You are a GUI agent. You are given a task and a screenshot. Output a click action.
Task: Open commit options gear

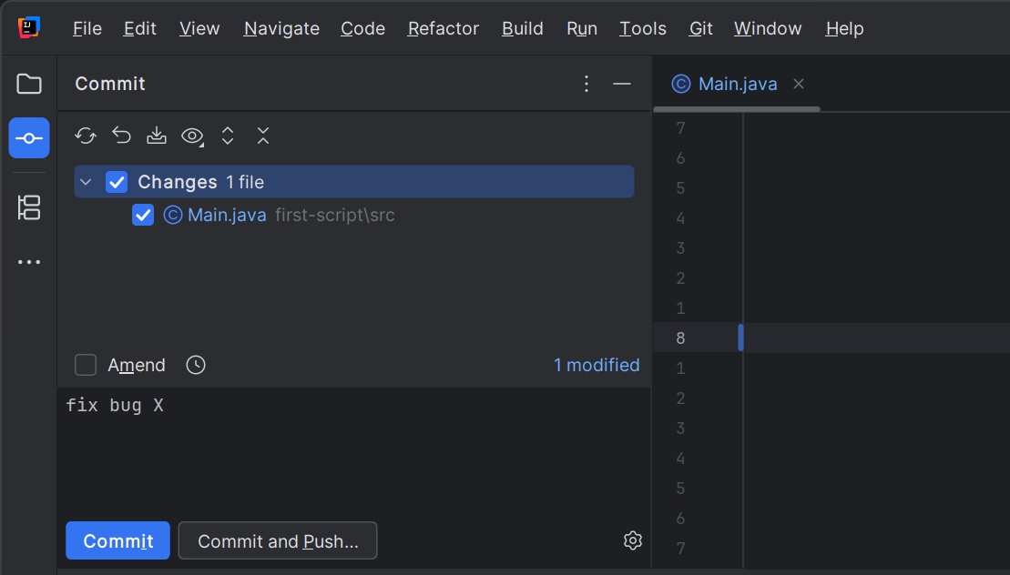tap(633, 540)
